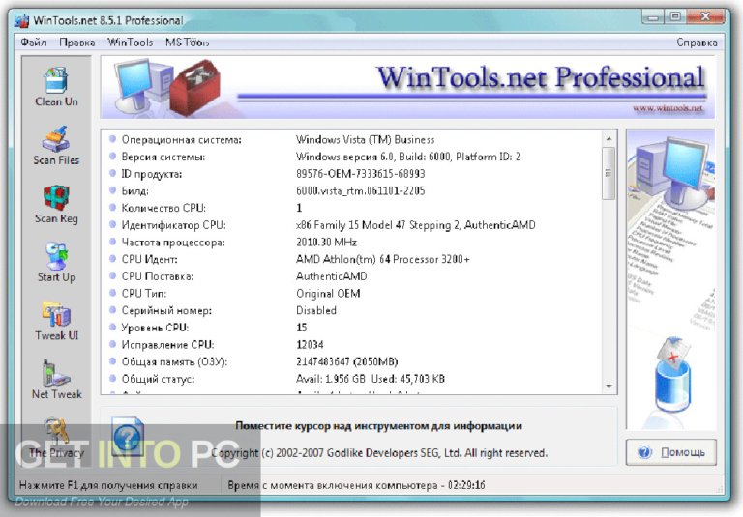Open the Tweak UI tool
The width and height of the screenshot is (743, 517).
click(56, 314)
